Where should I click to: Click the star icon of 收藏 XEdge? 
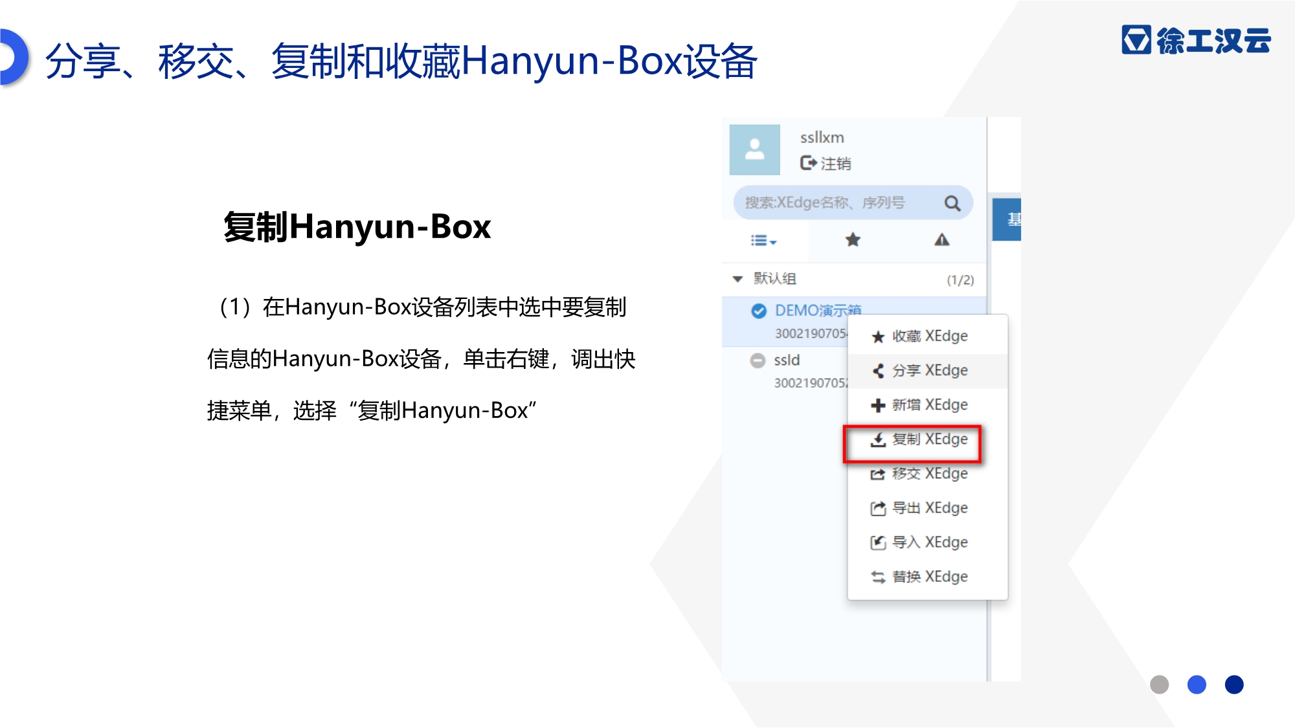pyautogui.click(x=878, y=336)
